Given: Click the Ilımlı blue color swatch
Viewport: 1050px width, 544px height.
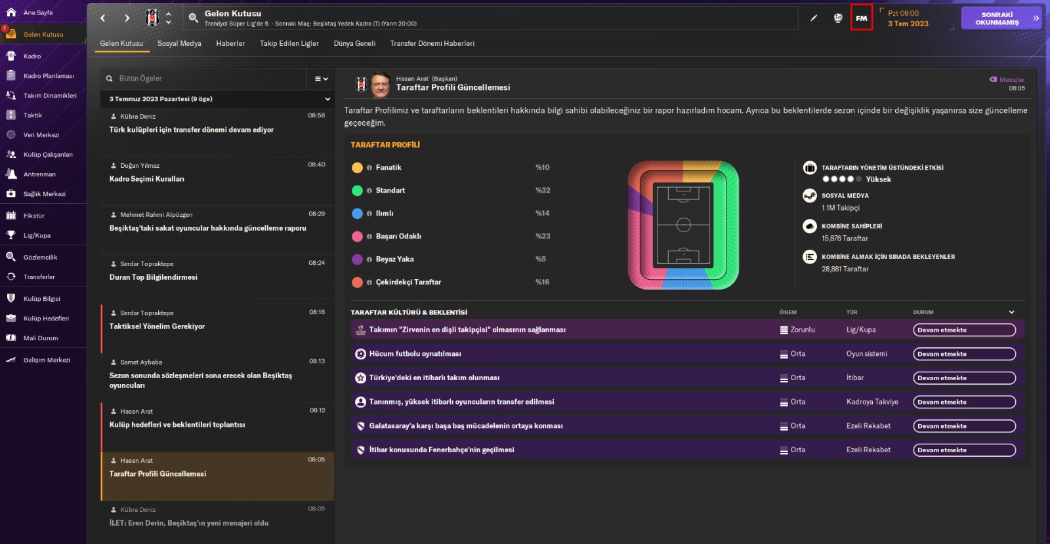Looking at the screenshot, I should click(357, 214).
